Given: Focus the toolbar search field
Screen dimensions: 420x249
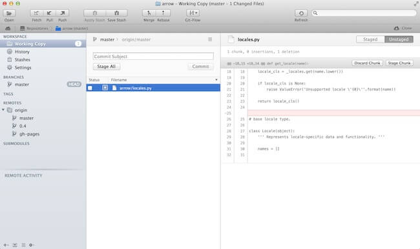Looking at the screenshot, I should 364,13.
